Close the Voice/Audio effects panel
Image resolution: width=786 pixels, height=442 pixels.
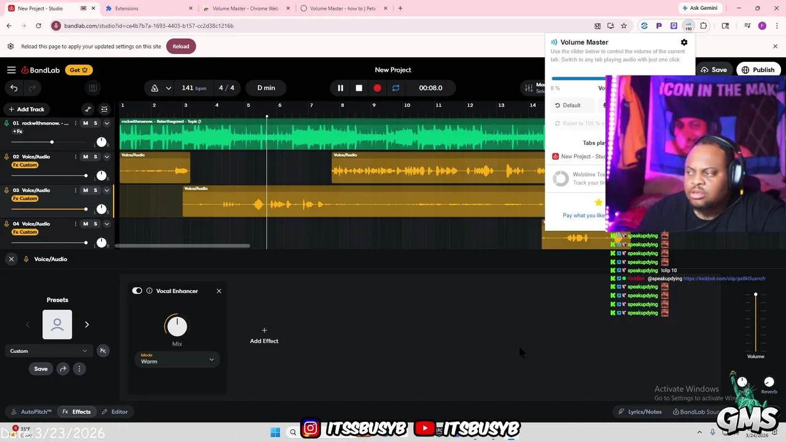(x=11, y=259)
